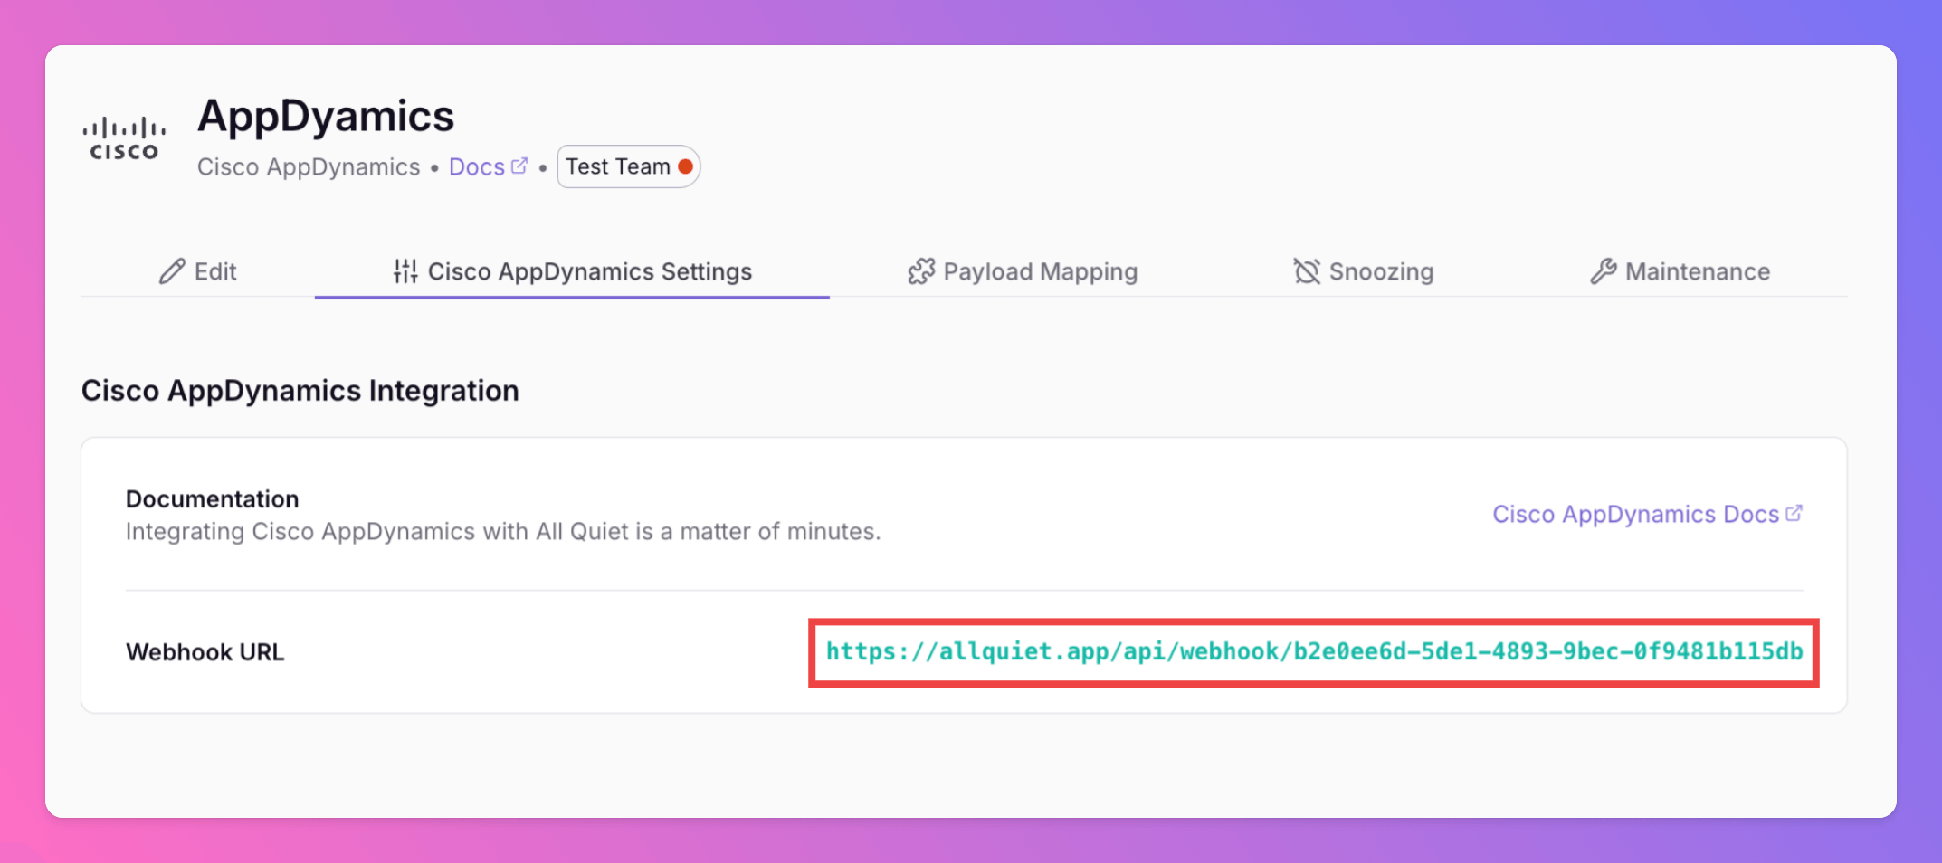Click the red dot in Test Team badge
Viewport: 1942px width, 863px height.
coord(686,166)
